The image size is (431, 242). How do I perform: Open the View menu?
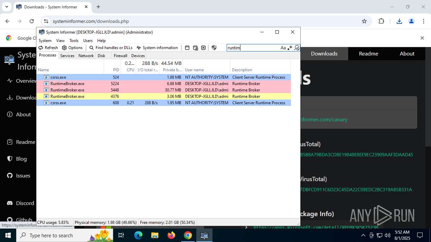[60, 40]
